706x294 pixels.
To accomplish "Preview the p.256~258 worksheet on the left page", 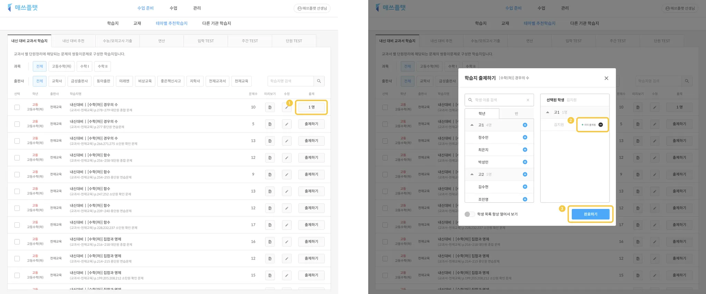I will pyautogui.click(x=270, y=158).
